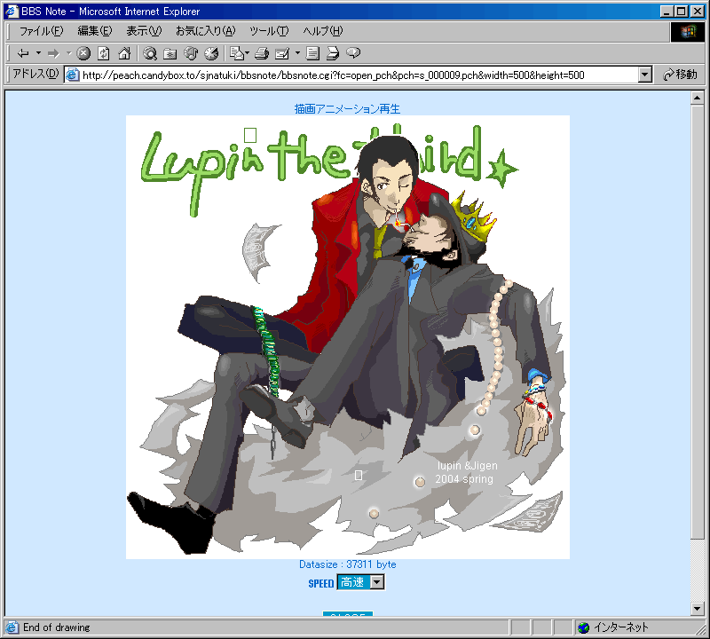Image resolution: width=710 pixels, height=639 pixels.
Task: Open the お気に入り(A) menu
Action: (x=206, y=31)
